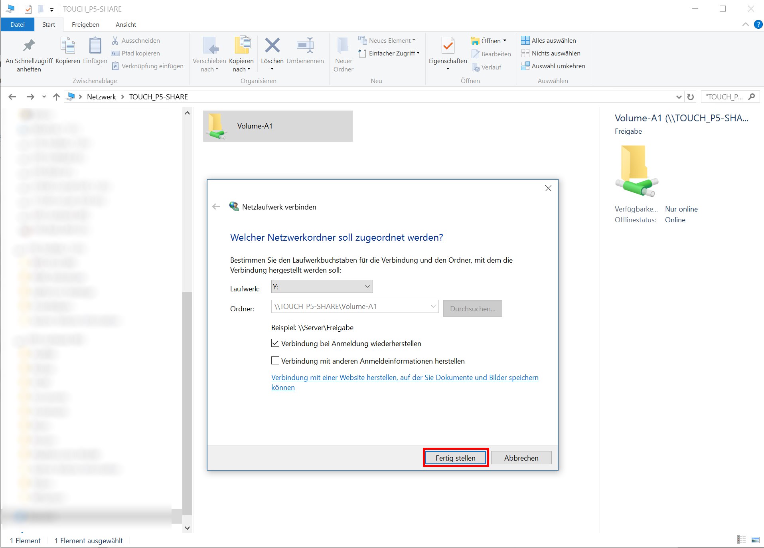
Task: Uncheck Verbindung bei Anmeldung wiederherstellen
Action: [275, 343]
